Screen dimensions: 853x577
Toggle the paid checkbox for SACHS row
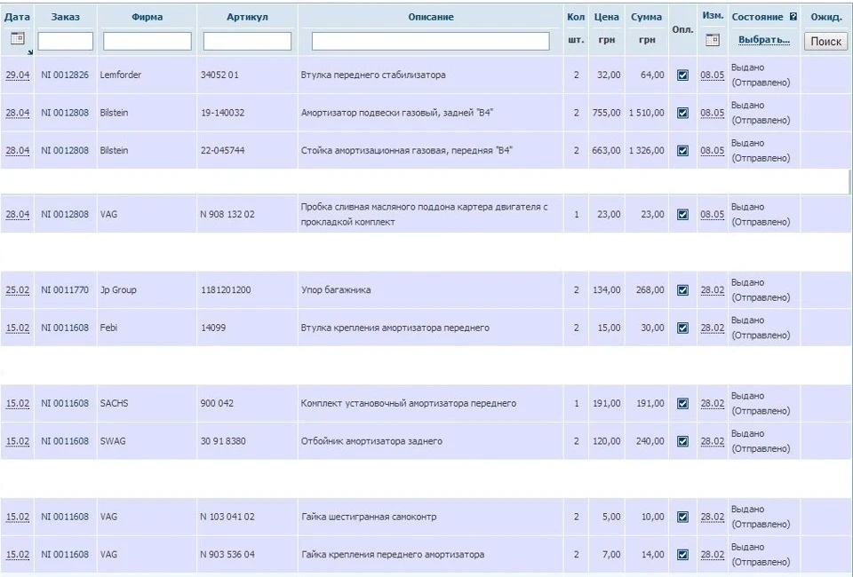coord(682,403)
